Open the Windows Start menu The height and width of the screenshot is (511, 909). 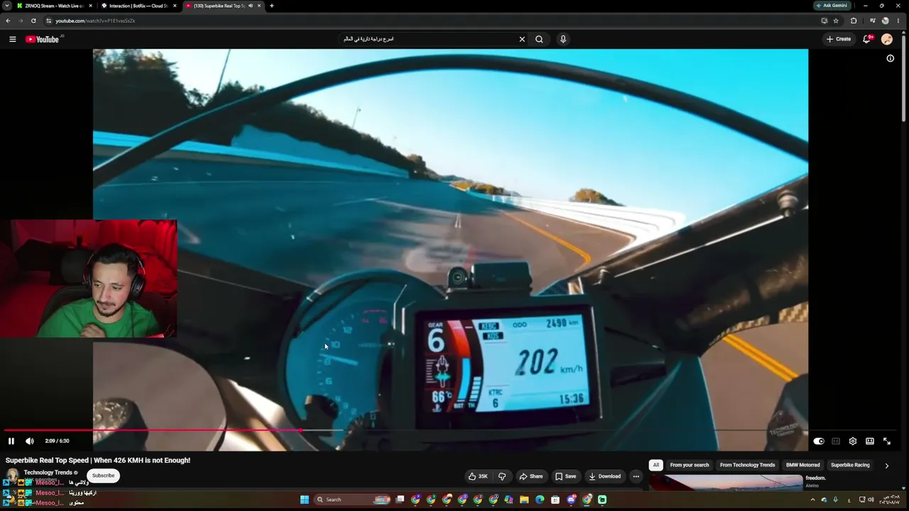click(305, 500)
